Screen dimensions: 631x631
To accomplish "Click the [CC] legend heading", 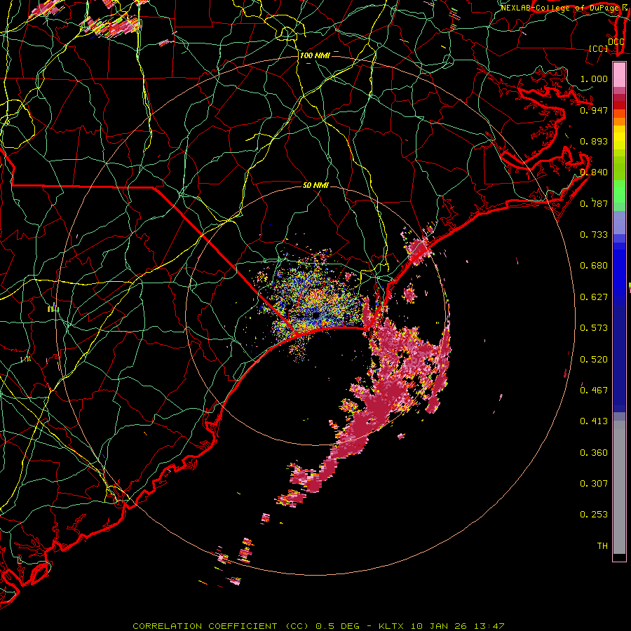I will (599, 48).
